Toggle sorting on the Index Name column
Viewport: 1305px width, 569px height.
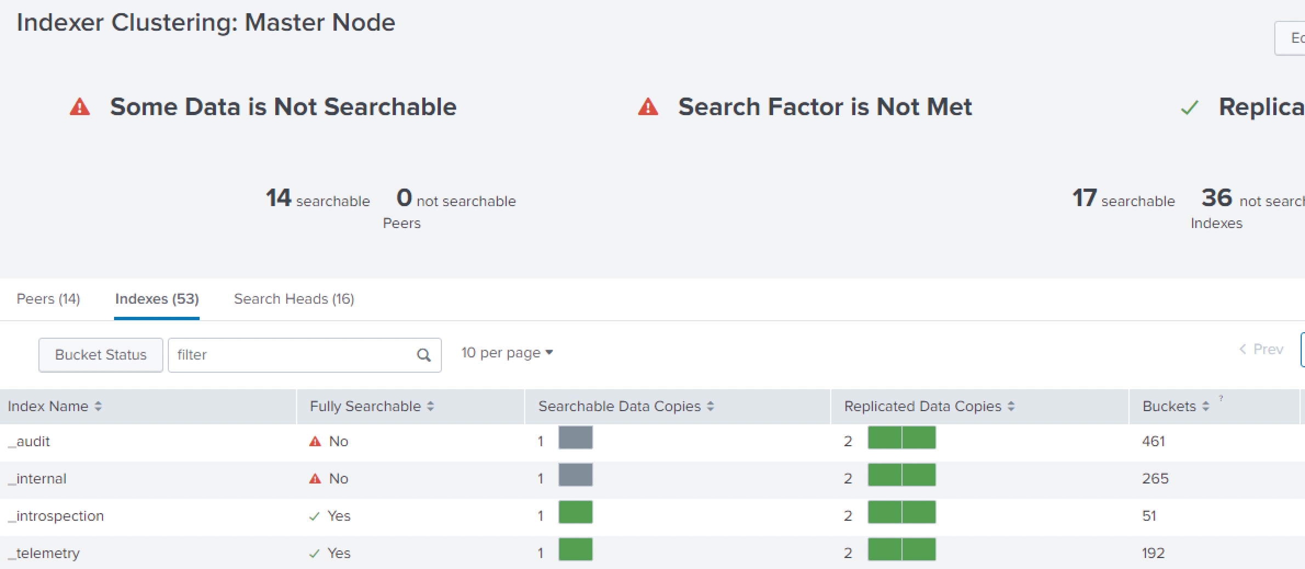point(99,406)
